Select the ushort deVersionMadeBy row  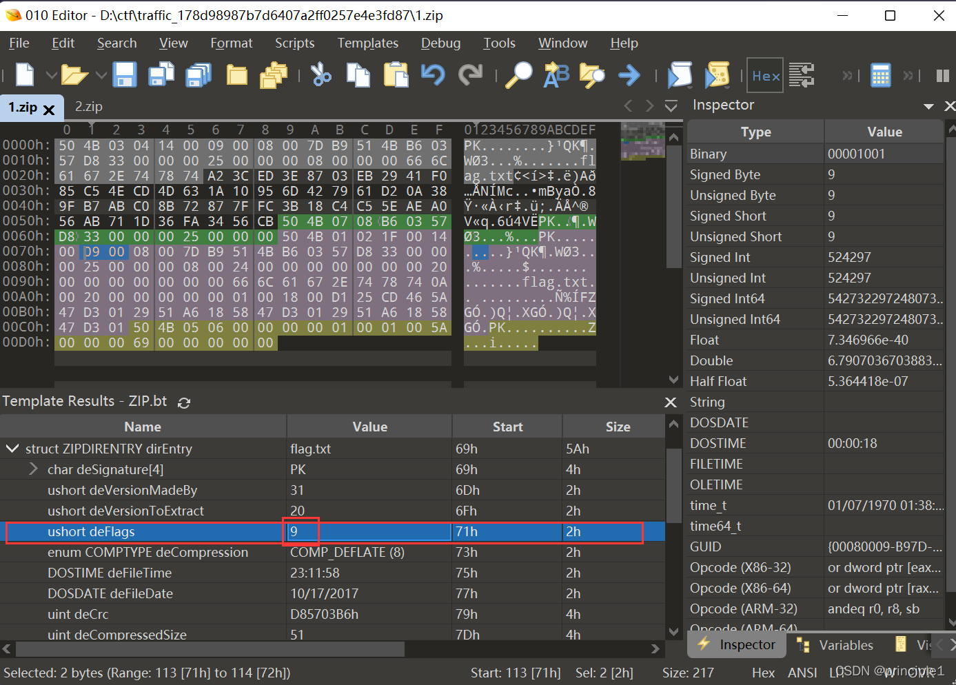coord(332,490)
